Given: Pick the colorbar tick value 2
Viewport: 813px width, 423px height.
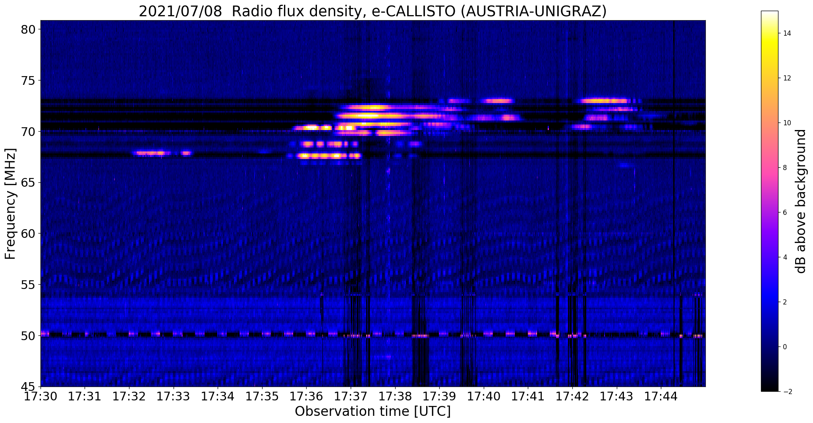Looking at the screenshot, I should point(786,302).
